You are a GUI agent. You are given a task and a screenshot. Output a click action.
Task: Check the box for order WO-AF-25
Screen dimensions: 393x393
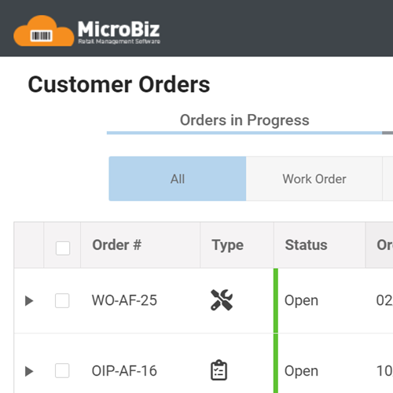(62, 300)
